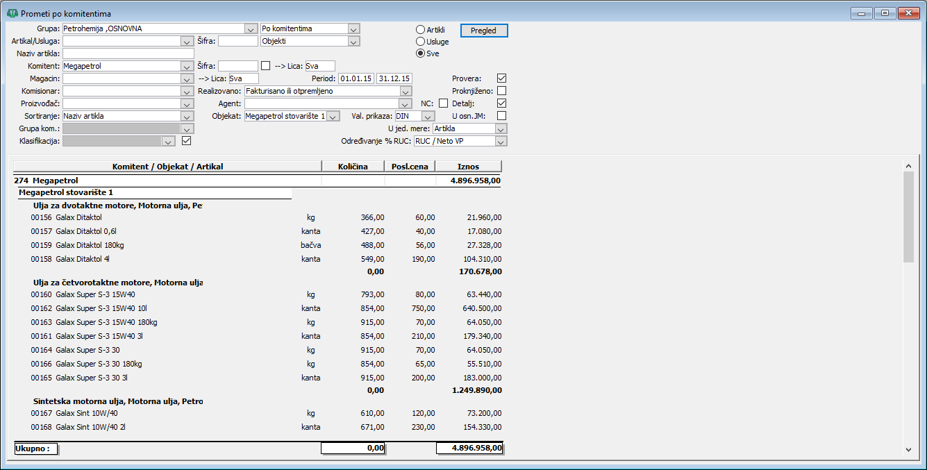This screenshot has width=927, height=470.
Task: Select the 00157 Galax Ditaktol 0,6l row
Action: pyautogui.click(x=266, y=231)
